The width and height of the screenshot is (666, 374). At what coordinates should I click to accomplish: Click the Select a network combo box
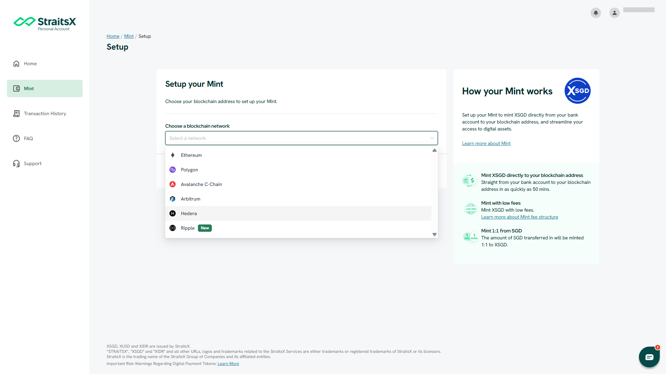point(301,138)
